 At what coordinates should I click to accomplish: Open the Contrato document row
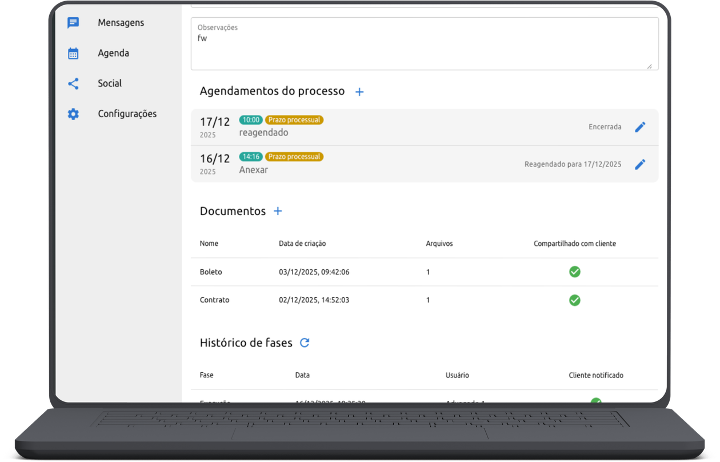425,300
